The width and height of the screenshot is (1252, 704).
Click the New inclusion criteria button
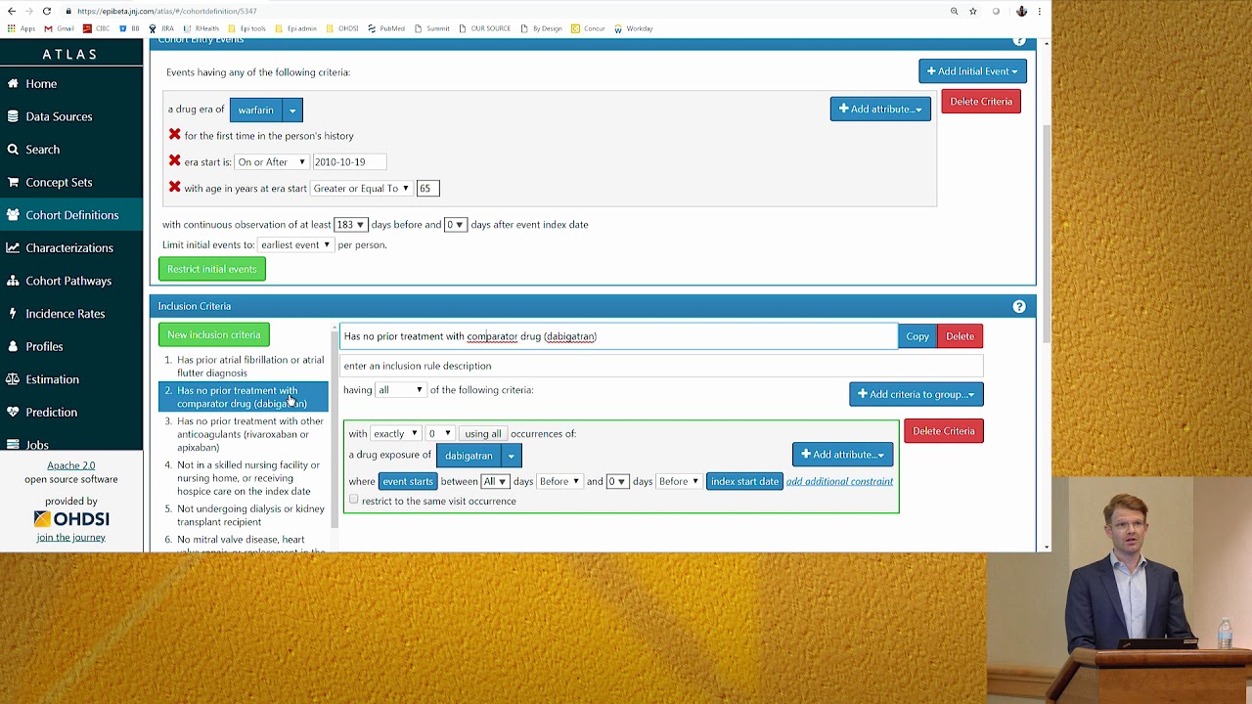tap(213, 335)
